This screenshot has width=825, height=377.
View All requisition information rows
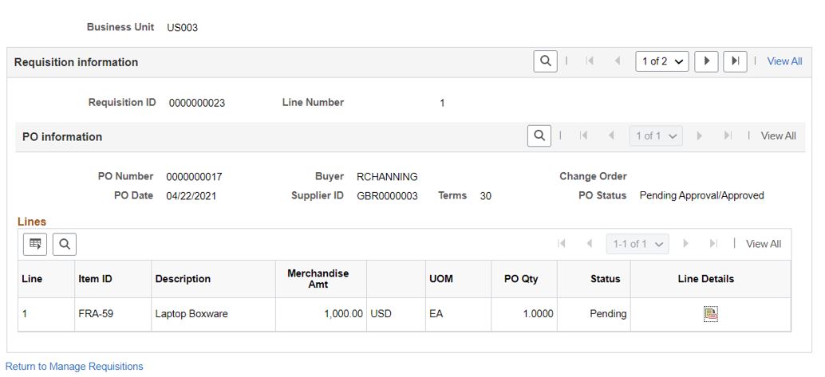[784, 61]
